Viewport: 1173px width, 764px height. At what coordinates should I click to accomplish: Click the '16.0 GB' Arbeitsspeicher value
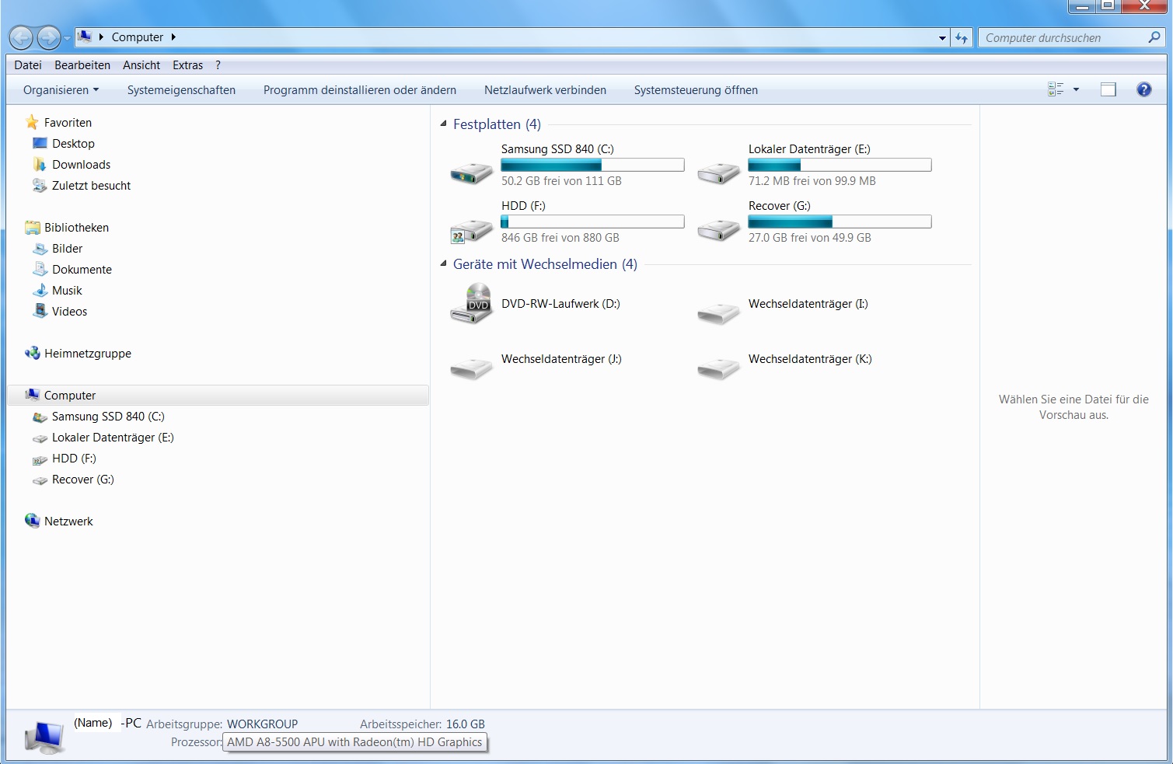(x=466, y=724)
